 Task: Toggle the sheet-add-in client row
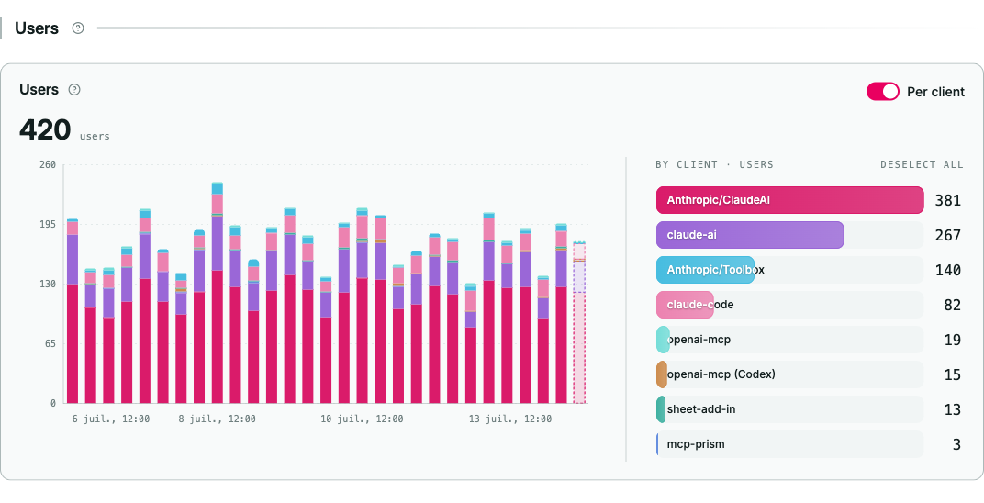click(790, 409)
